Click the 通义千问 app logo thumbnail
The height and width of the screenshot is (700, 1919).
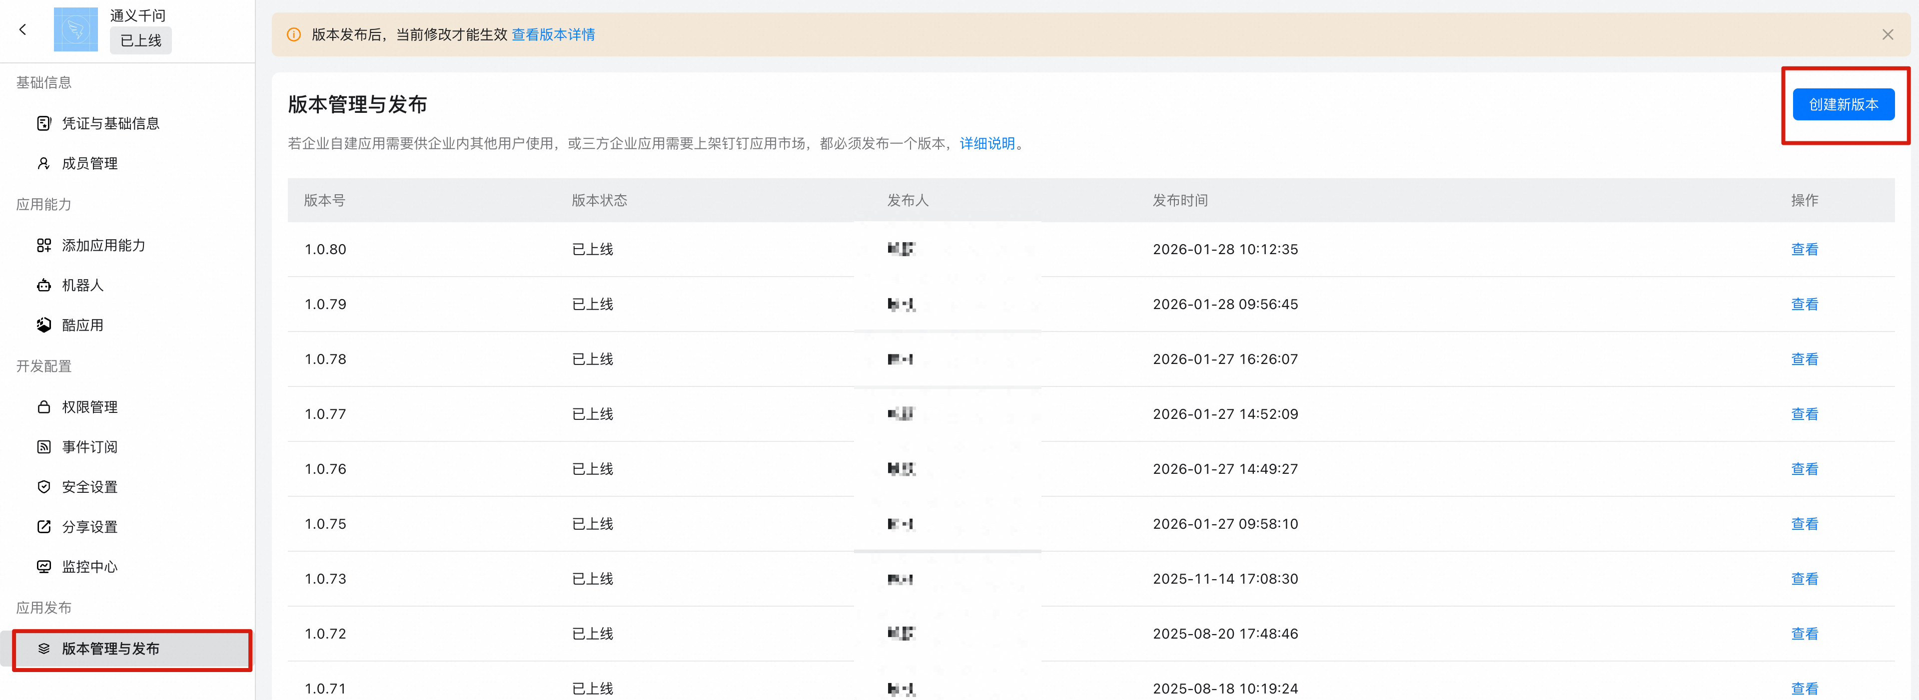tap(75, 29)
